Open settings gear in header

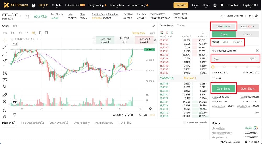click(x=256, y=16)
